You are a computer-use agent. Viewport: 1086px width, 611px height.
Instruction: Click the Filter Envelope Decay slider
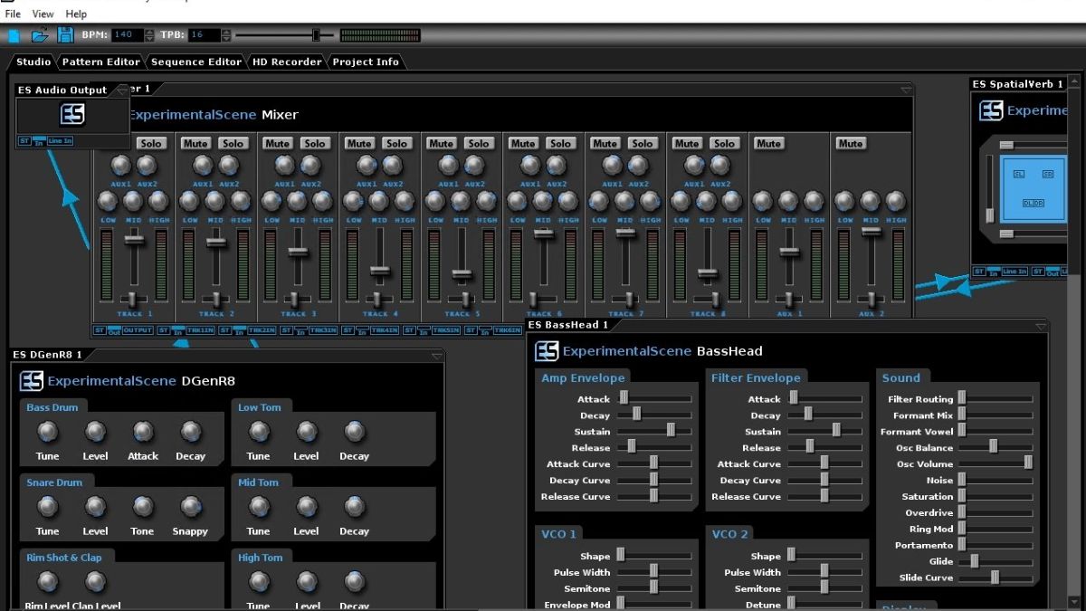point(824,415)
